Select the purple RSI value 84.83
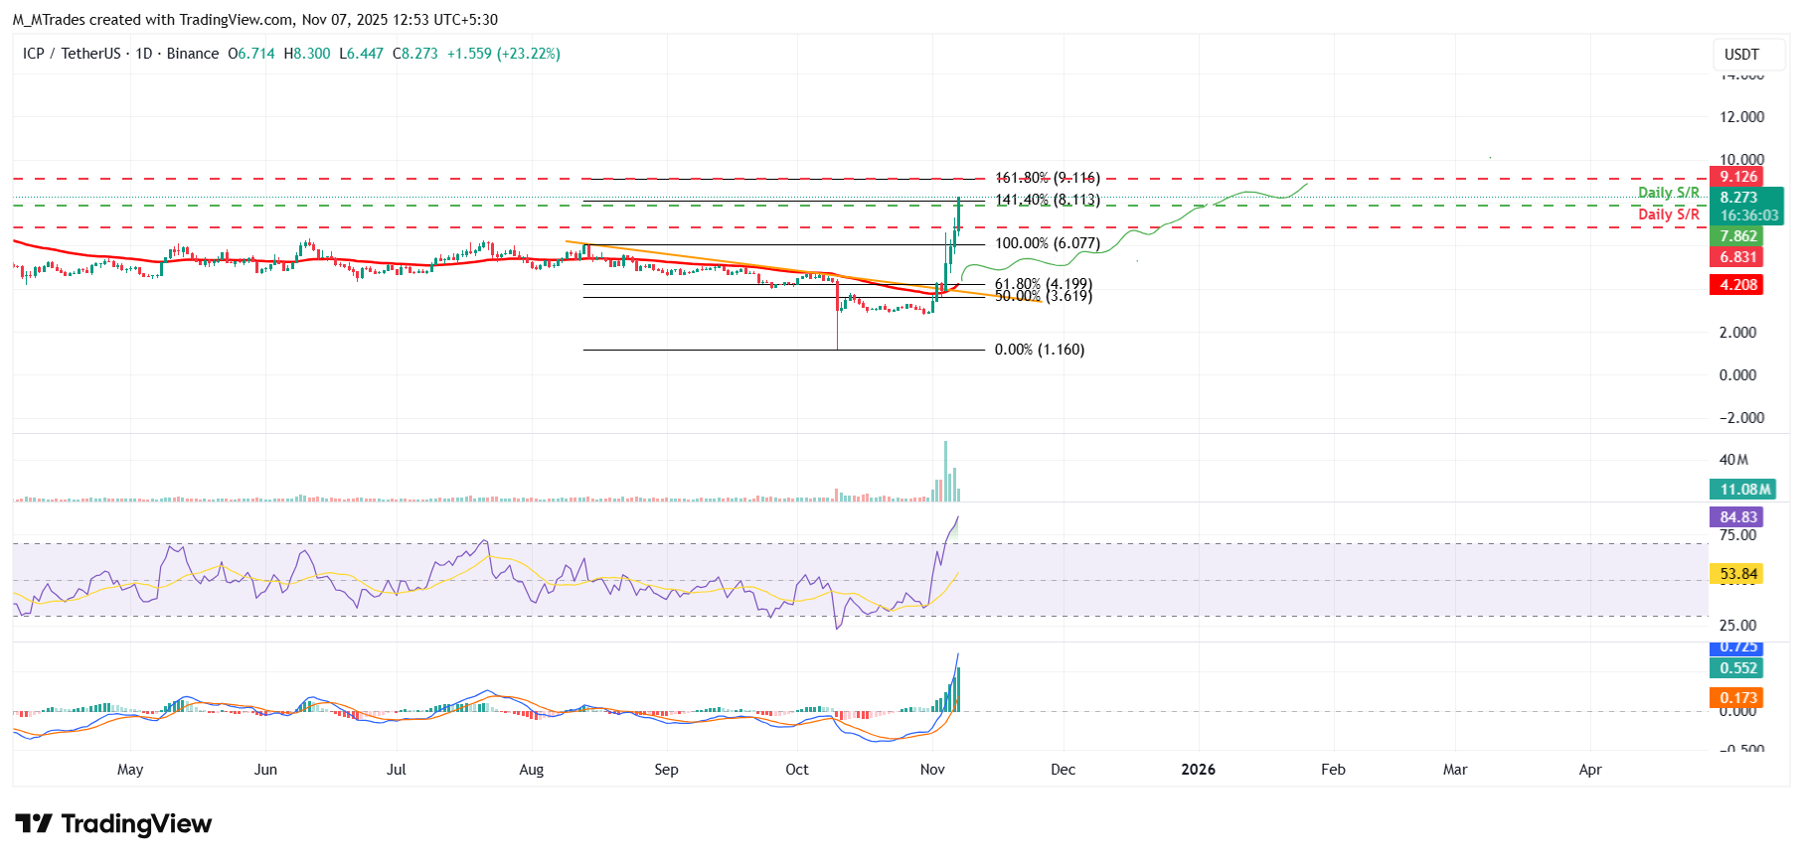The width and height of the screenshot is (1803, 861). pyautogui.click(x=1737, y=517)
